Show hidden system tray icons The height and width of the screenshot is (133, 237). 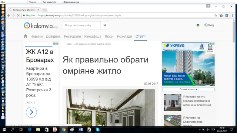click(200, 130)
